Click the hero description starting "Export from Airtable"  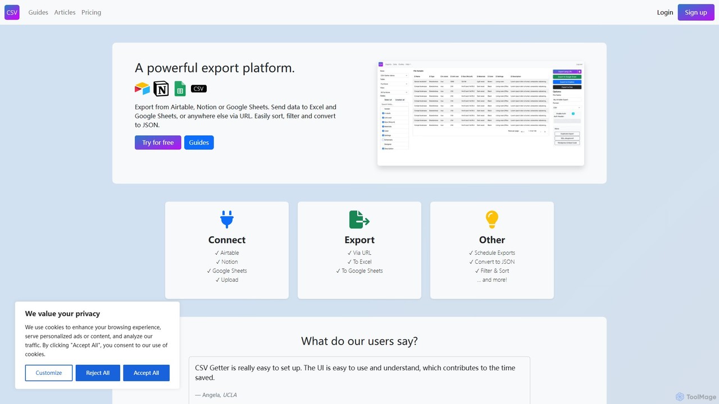click(235, 116)
